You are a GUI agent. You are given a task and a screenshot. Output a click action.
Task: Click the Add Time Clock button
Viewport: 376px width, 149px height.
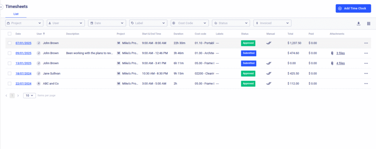tap(353, 8)
